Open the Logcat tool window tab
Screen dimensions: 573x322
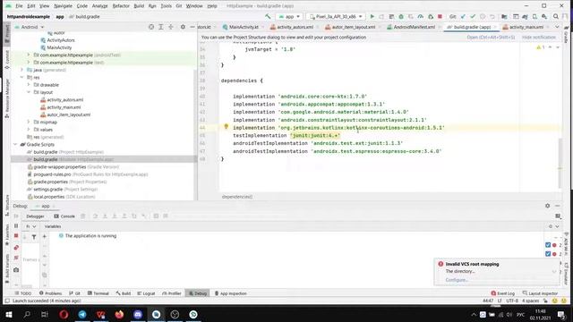(146, 293)
